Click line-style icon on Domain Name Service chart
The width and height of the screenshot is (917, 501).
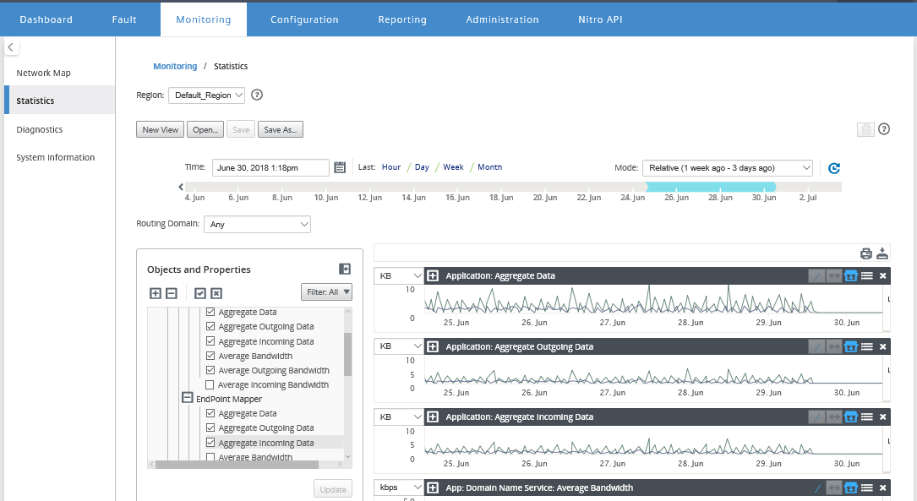pyautogui.click(x=817, y=488)
